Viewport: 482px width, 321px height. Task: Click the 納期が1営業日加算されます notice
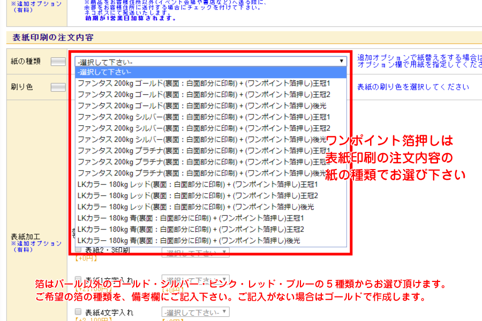click(x=131, y=18)
